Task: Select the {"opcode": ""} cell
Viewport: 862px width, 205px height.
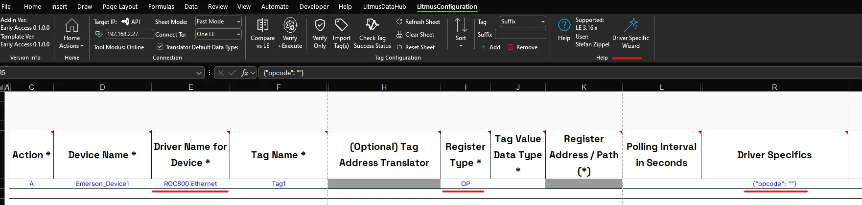Action: 774,184
